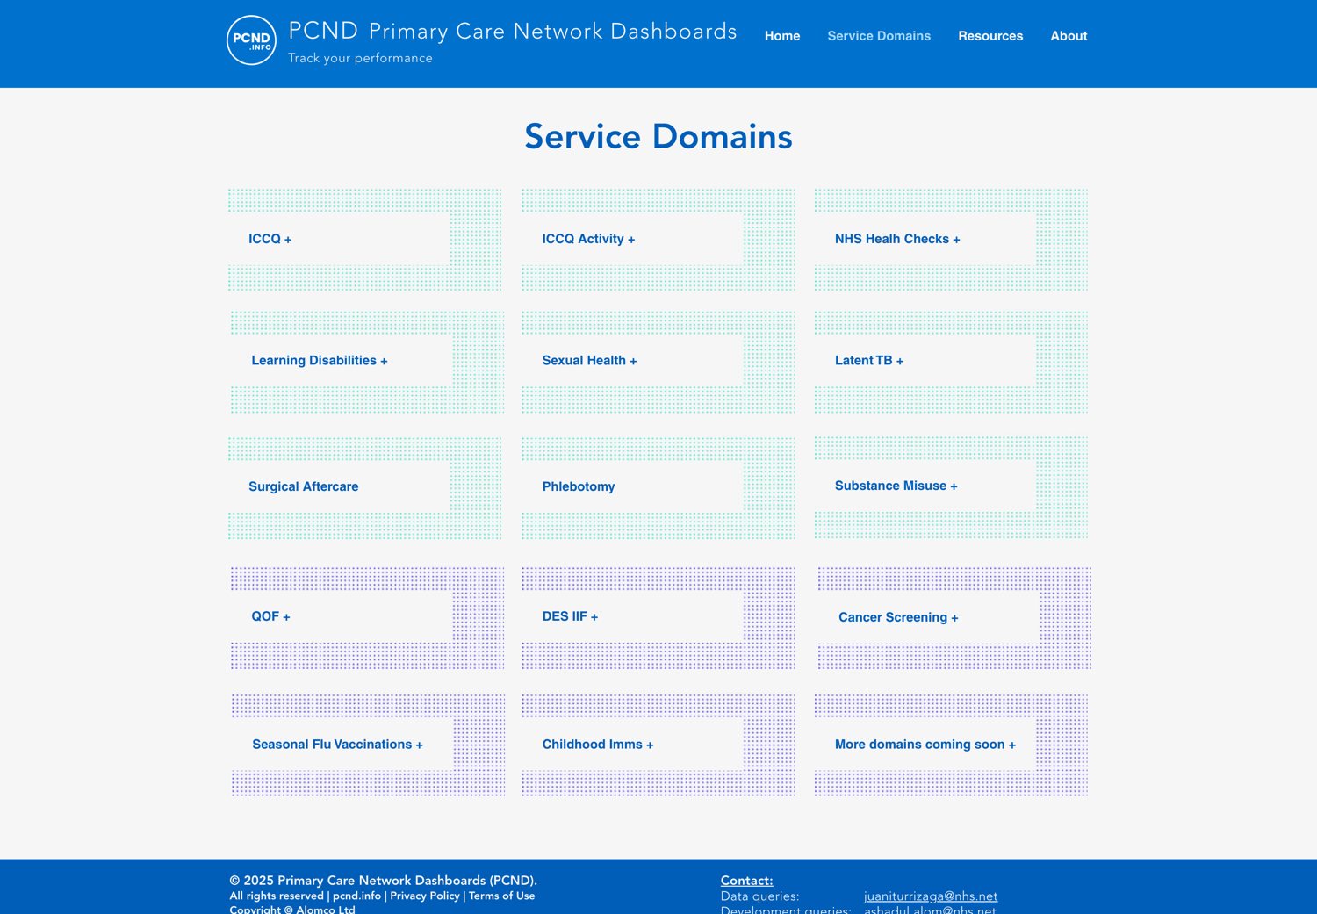Expand Seasonal Flu Vaccinations + domain

337,745
